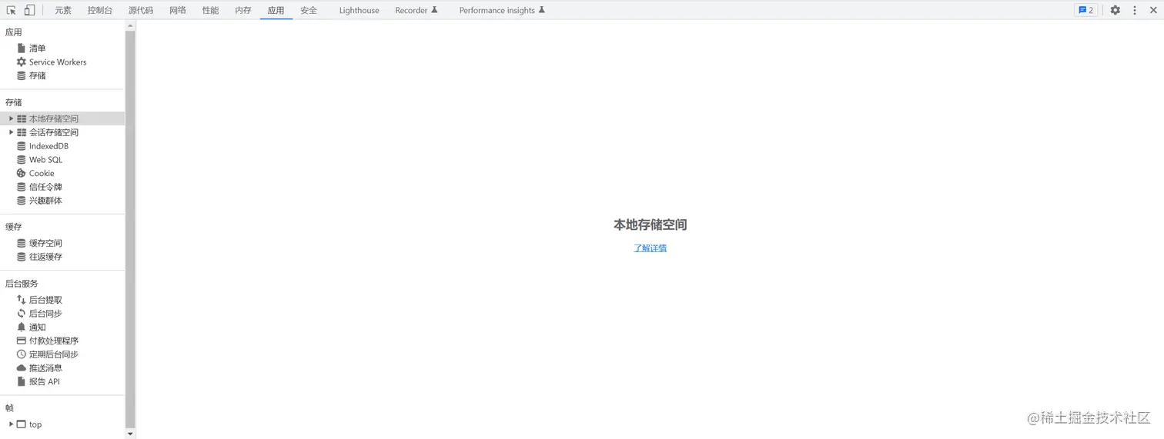Click the sidebar scrollbar up arrow
This screenshot has width=1164, height=439.
click(130, 25)
